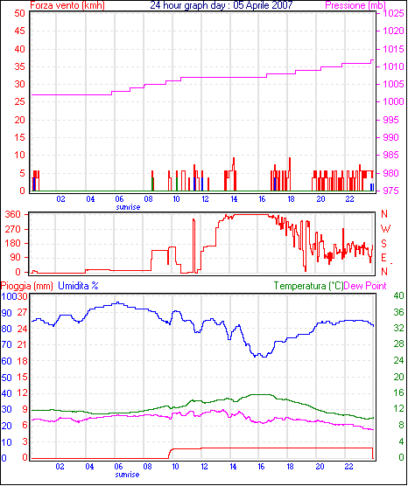Select the 90 wind direction axis value
408x486 pixels.
[16, 258]
